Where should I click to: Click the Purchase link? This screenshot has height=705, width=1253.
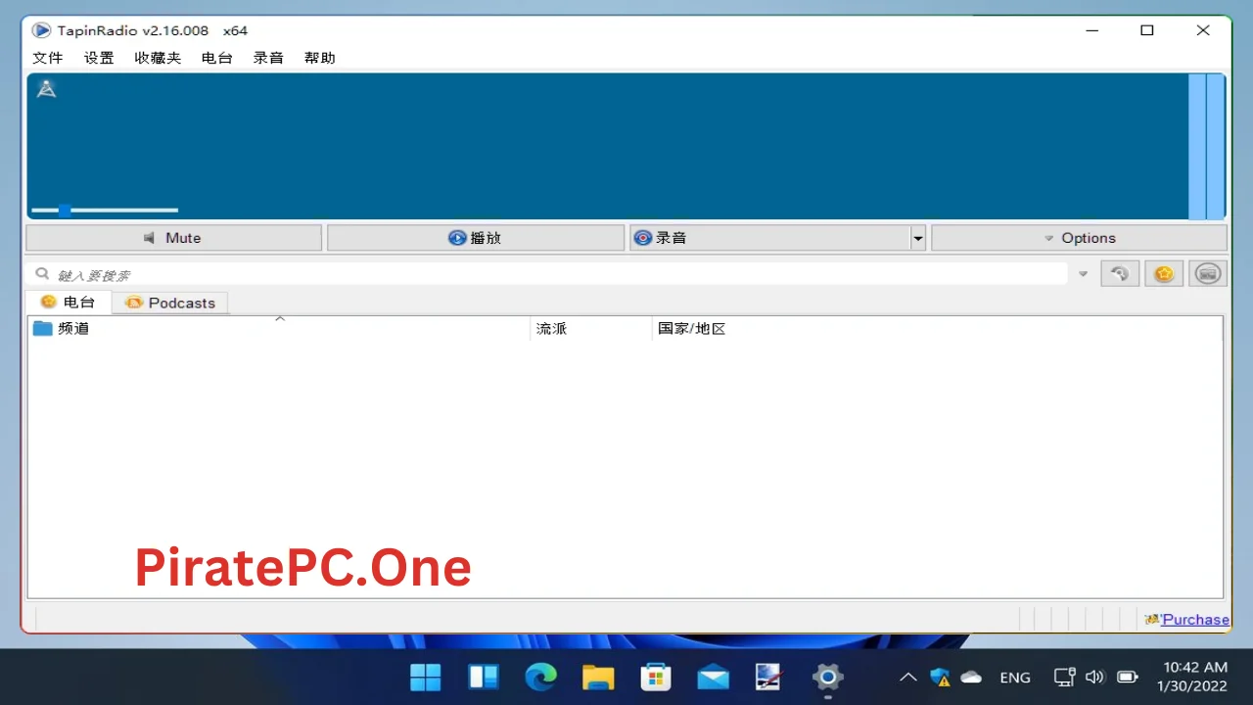pyautogui.click(x=1195, y=619)
